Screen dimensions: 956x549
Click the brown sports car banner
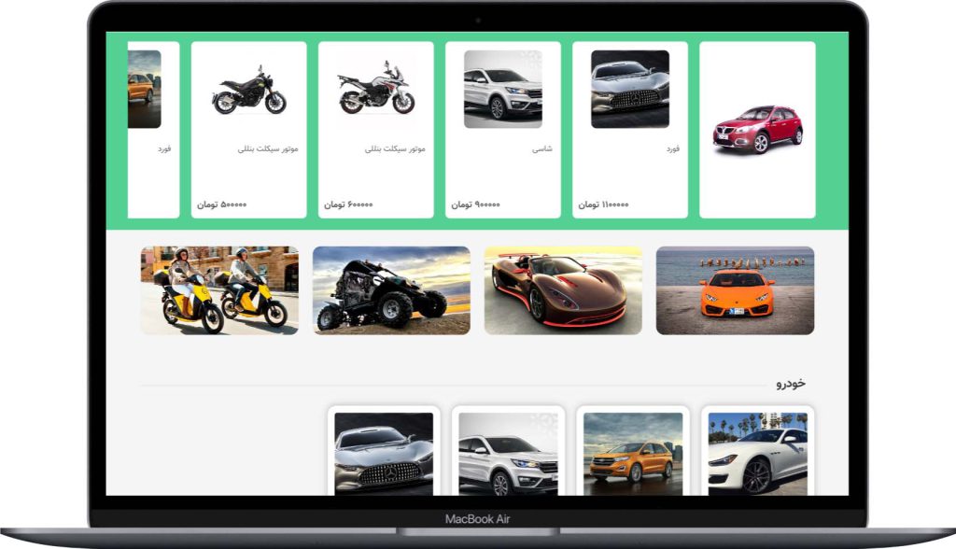pyautogui.click(x=563, y=290)
